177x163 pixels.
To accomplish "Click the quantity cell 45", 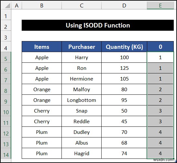I will (x=124, y=121).
